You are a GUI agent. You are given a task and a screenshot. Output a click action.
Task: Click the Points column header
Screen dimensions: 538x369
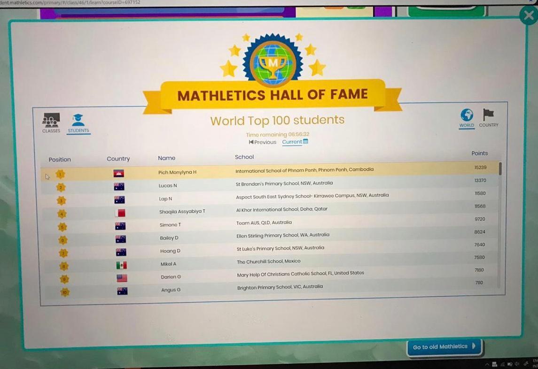point(479,154)
